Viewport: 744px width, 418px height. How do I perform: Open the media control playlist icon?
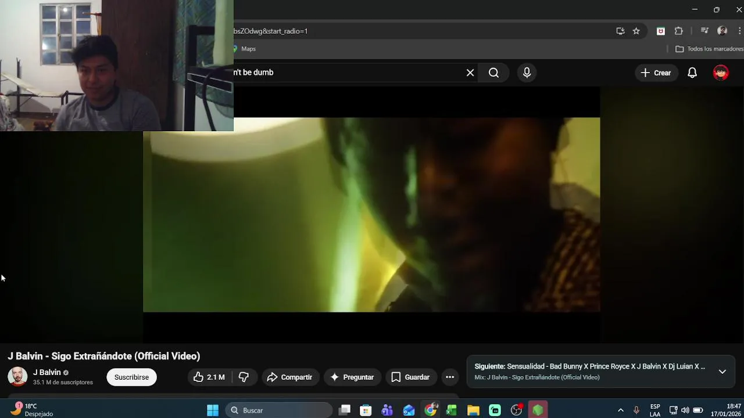[x=704, y=31]
